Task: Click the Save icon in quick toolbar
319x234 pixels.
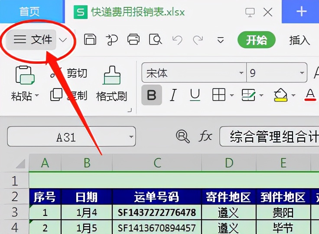Action: pyautogui.click(x=90, y=39)
